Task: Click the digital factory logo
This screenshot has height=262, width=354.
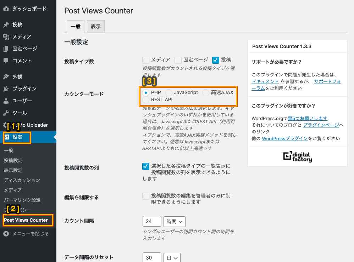Action: click(x=298, y=157)
